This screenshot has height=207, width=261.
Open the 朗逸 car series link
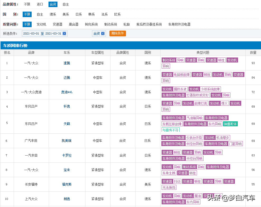click(67, 199)
